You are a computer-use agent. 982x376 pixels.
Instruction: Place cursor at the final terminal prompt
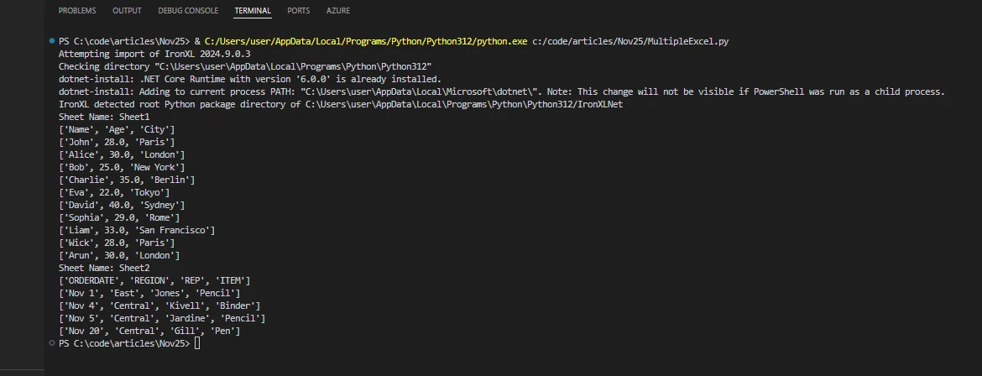pyautogui.click(x=197, y=344)
